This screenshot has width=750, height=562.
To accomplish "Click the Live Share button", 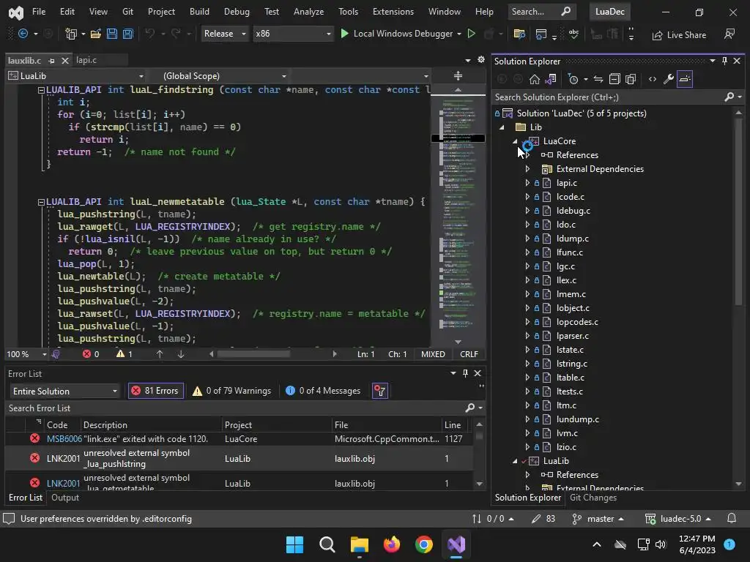I will tap(679, 35).
